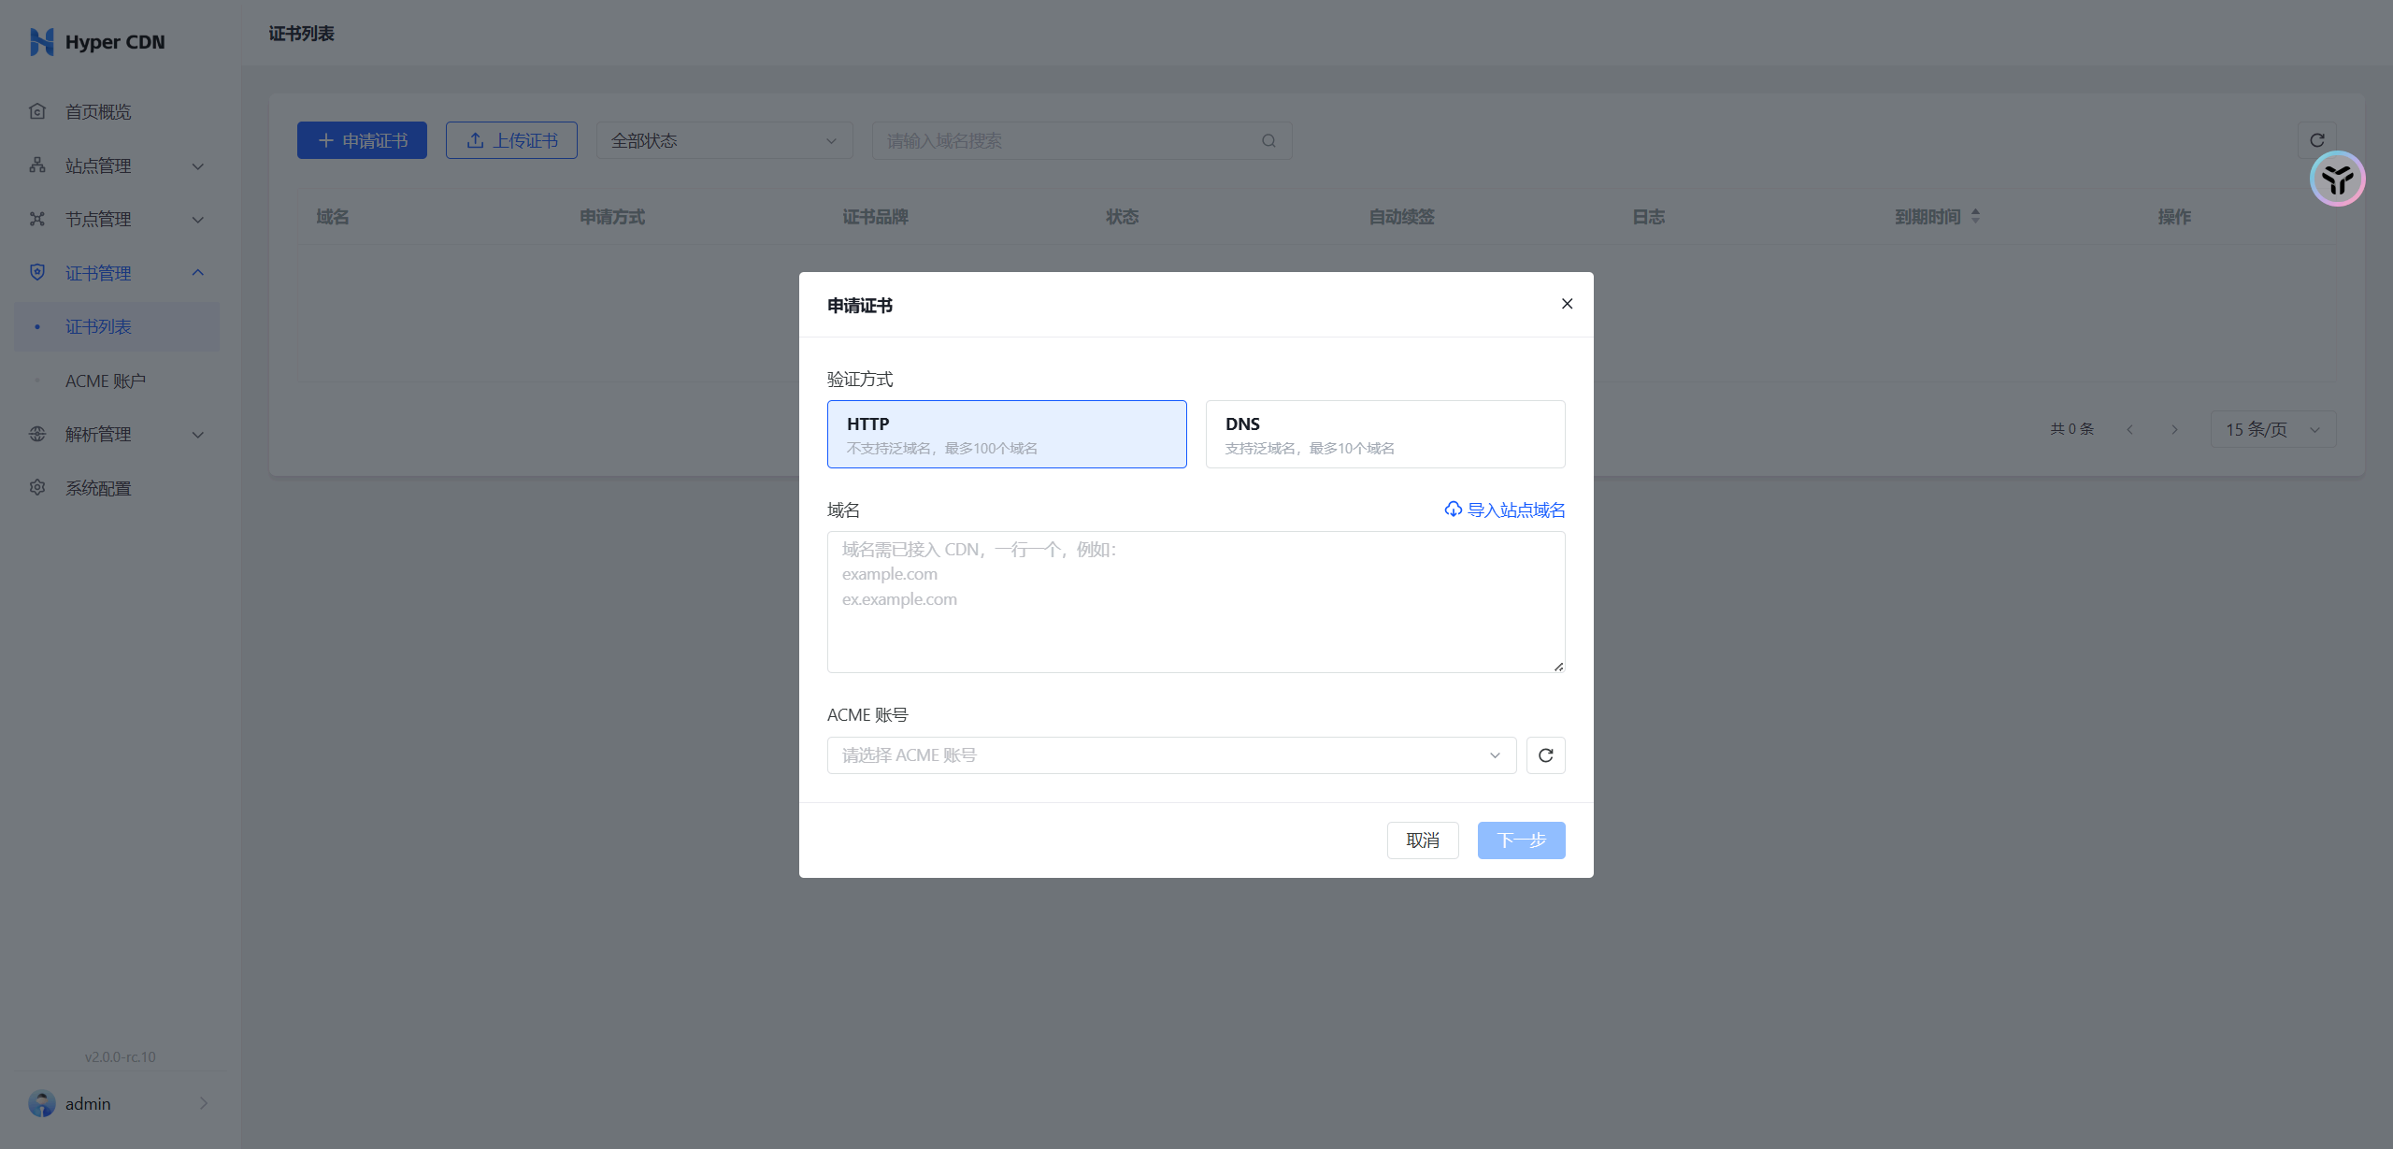Image resolution: width=2393 pixels, height=1149 pixels.
Task: Select DNS verification method
Action: click(1384, 434)
